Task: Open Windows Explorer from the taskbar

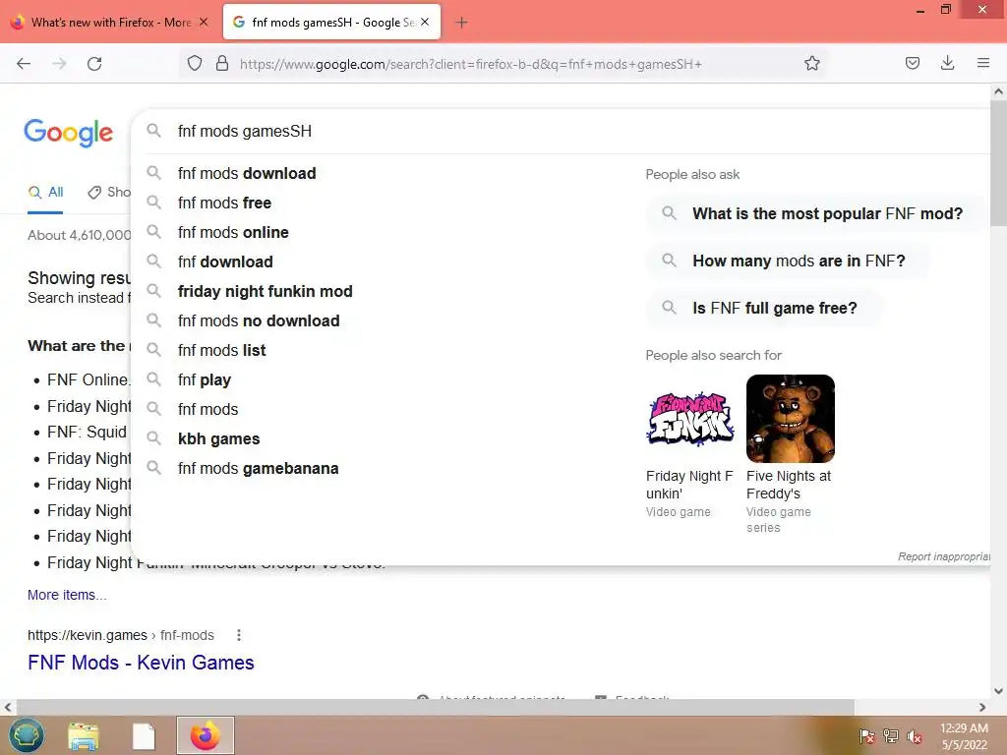Action: click(x=84, y=735)
